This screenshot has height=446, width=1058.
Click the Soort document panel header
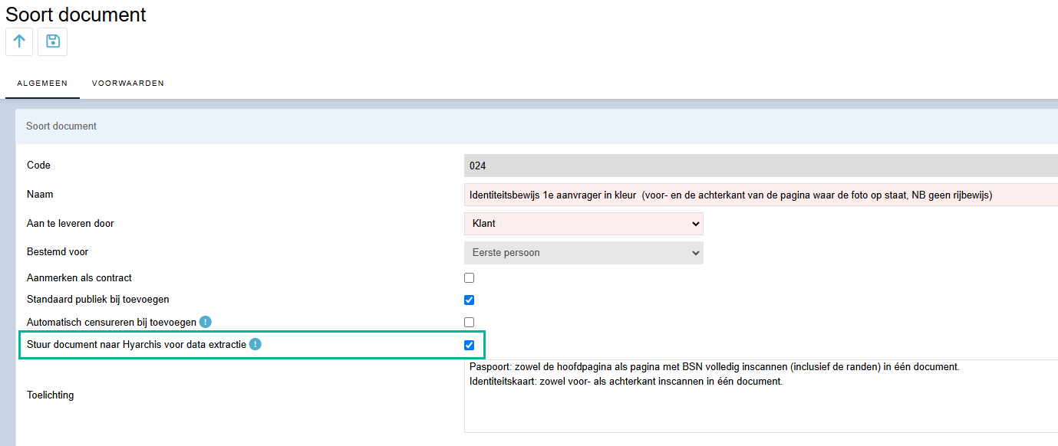(537, 126)
